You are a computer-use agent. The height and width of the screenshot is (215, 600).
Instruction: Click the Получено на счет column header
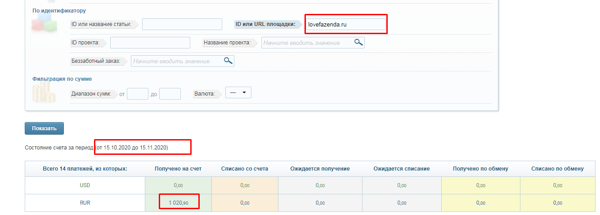point(178,169)
